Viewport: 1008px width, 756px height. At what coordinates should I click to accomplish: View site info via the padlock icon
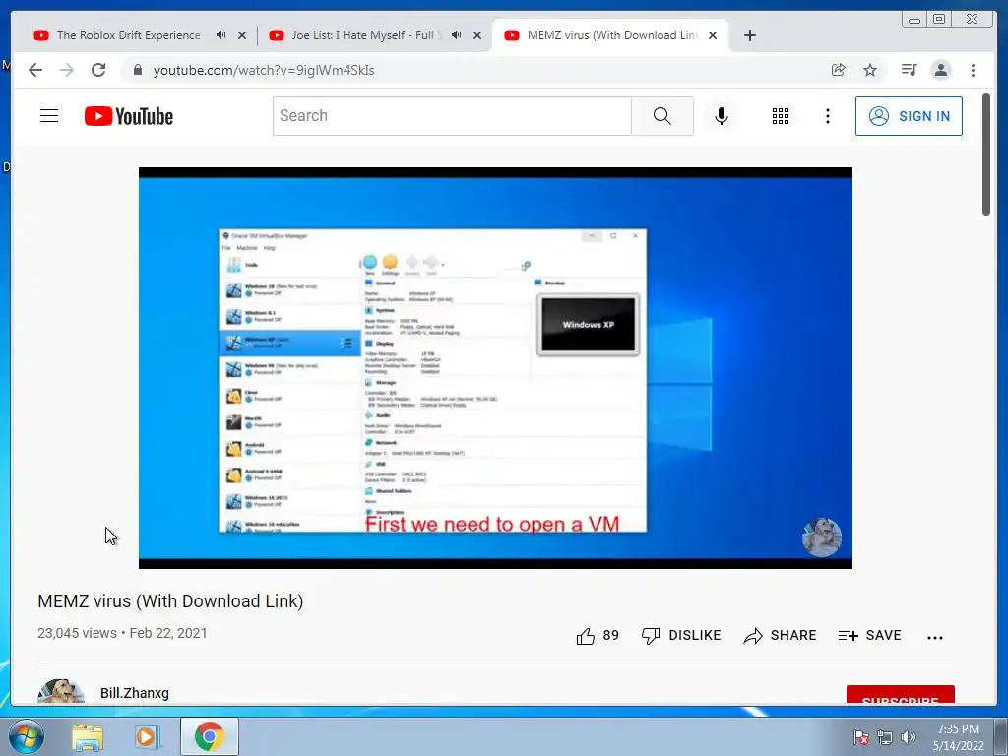[x=137, y=70]
